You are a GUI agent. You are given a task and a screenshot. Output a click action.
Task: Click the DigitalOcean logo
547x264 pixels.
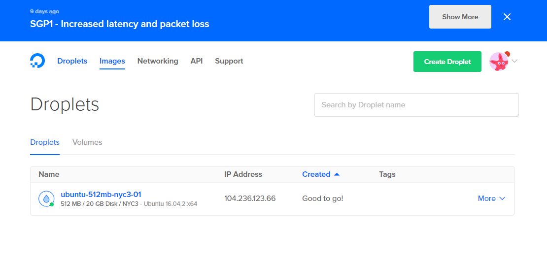point(37,61)
